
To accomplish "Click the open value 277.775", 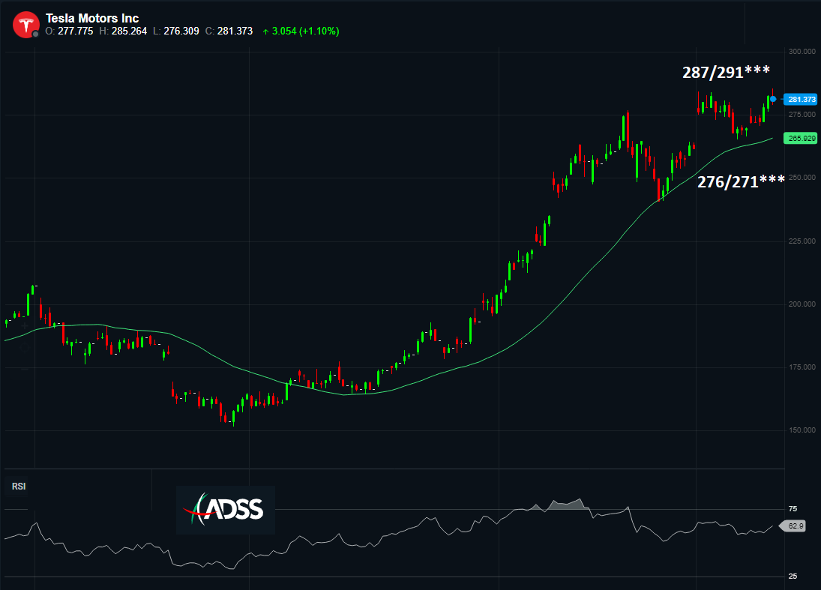I will click(x=76, y=31).
